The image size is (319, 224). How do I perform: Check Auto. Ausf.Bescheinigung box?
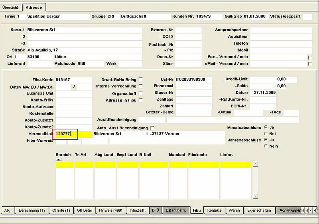152,128
